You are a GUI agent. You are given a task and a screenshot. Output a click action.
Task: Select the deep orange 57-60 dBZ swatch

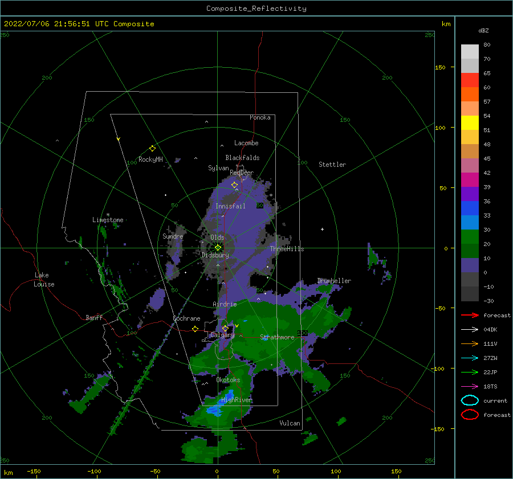click(470, 95)
